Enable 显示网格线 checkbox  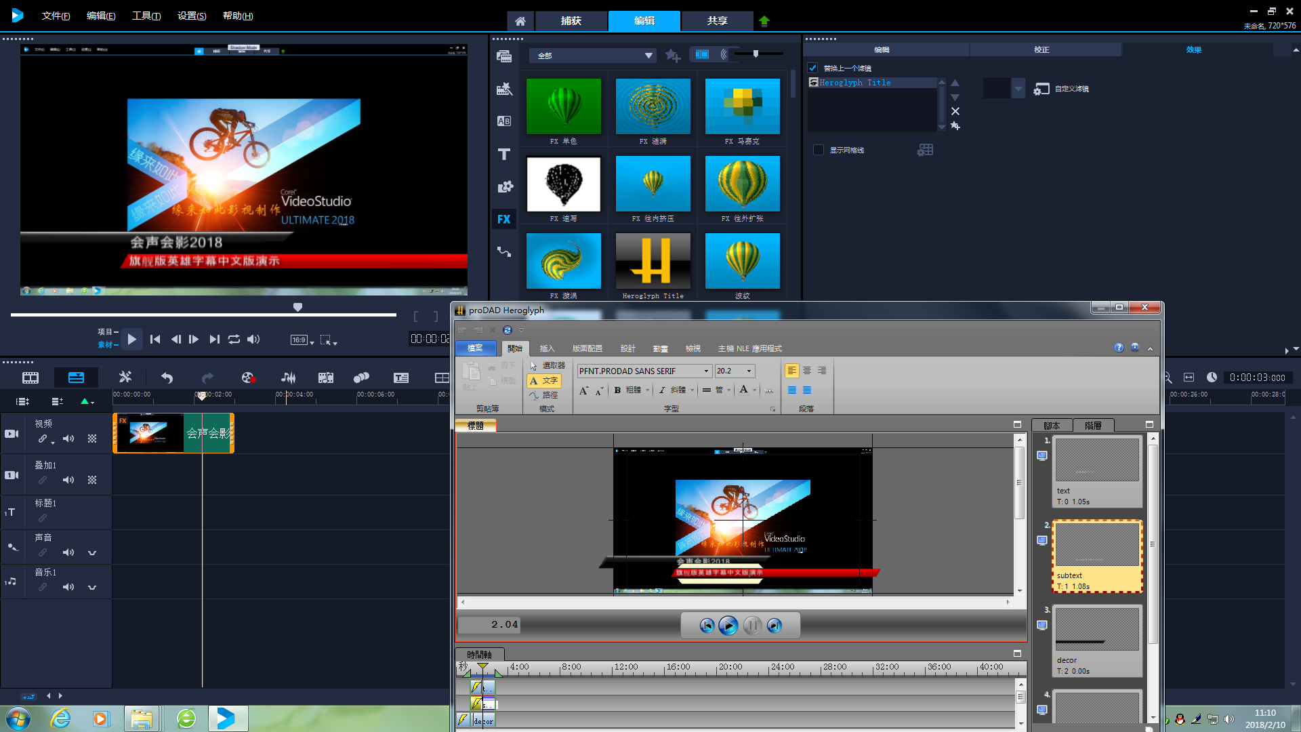pyautogui.click(x=819, y=150)
